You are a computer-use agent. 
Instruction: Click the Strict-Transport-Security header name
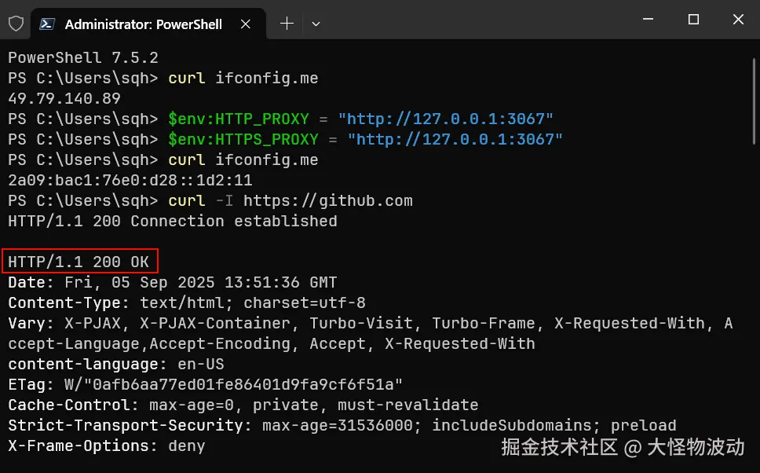point(124,425)
